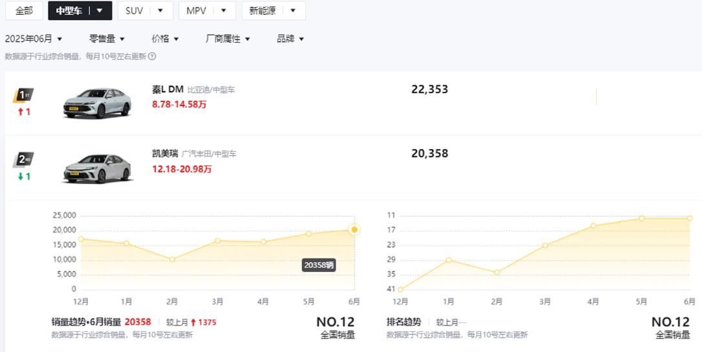Expand the 零售量 dropdown filter
The image size is (702, 352).
point(107,39)
